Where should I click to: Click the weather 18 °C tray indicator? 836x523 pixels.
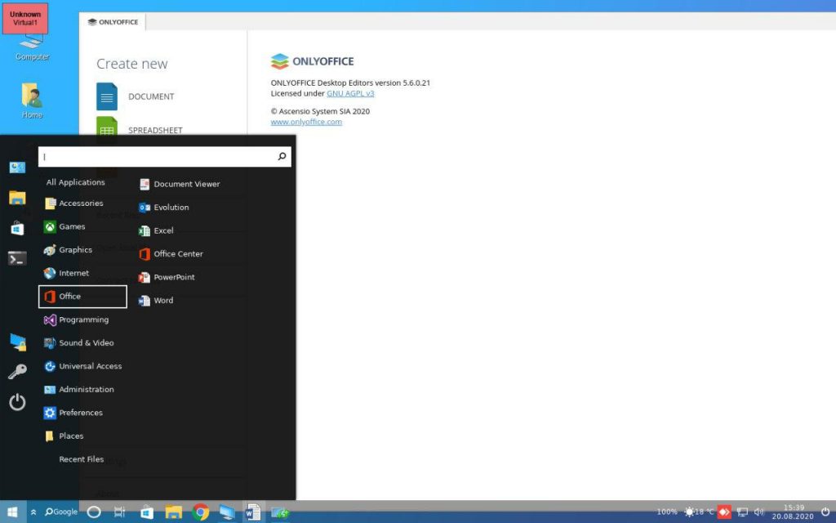click(x=700, y=512)
